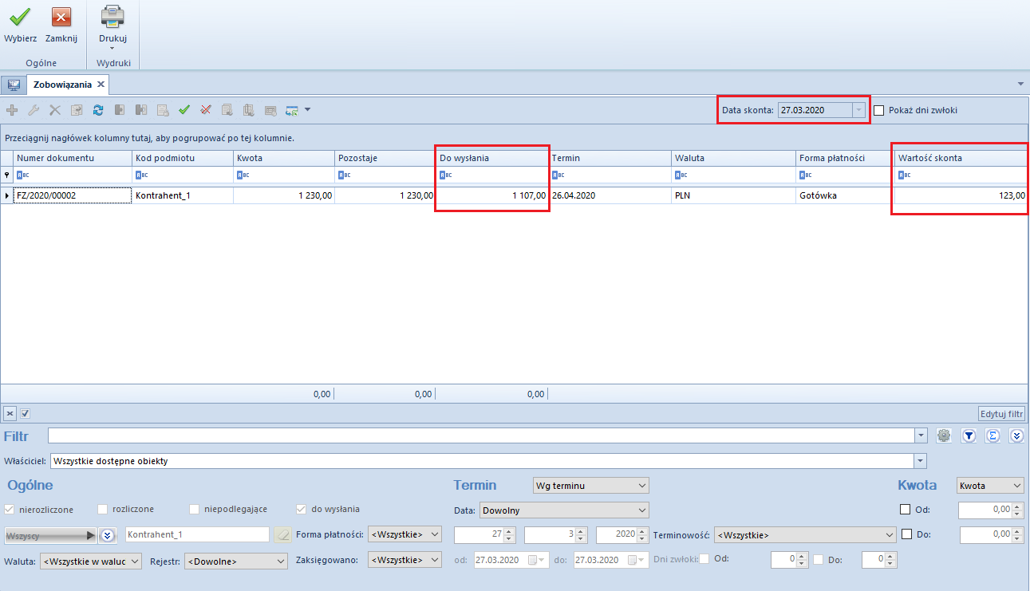Open the Zaksięgowano dropdown

(x=405, y=560)
